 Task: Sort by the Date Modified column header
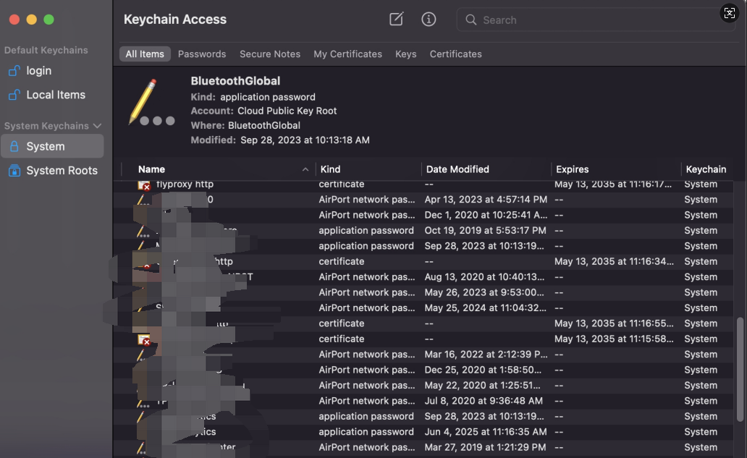pyautogui.click(x=457, y=169)
